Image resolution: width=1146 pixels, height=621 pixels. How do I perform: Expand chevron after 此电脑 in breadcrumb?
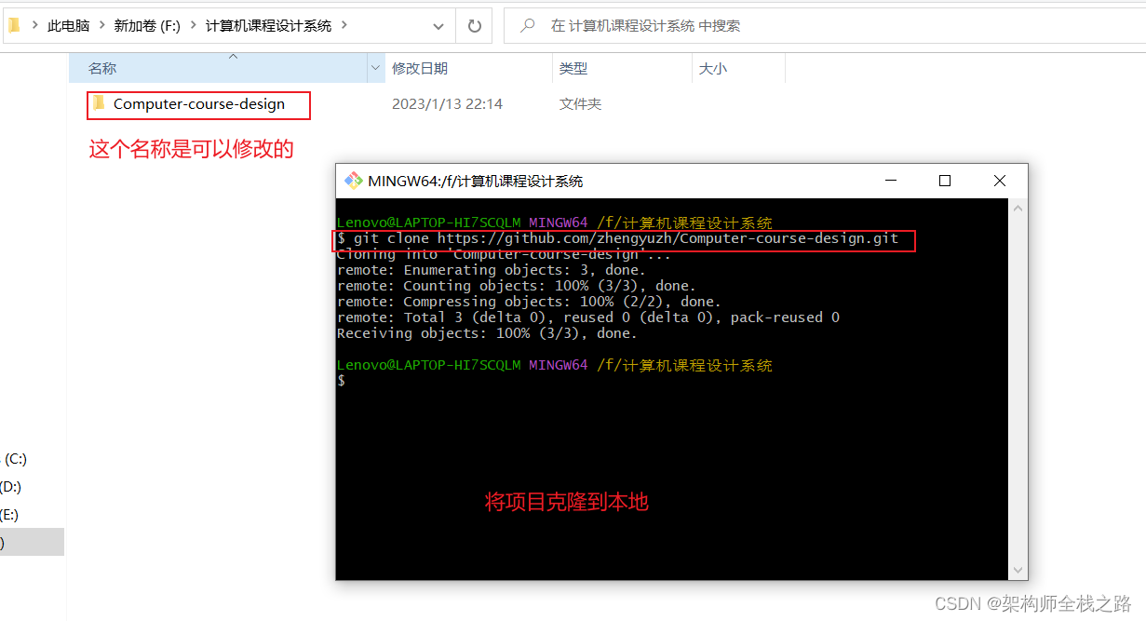101,26
